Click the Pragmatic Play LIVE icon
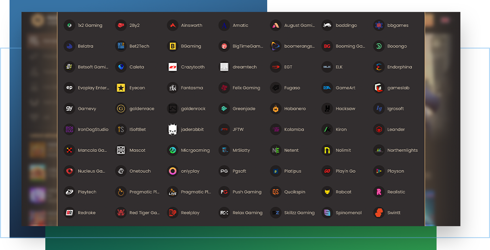The image size is (490, 250). pos(173,192)
